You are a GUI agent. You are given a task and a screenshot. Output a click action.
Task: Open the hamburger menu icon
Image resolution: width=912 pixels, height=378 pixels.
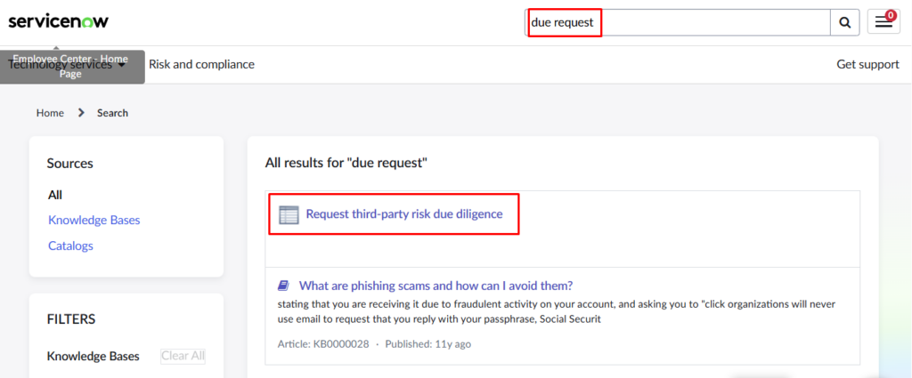882,23
